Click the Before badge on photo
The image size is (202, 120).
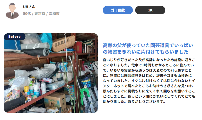point(15,37)
